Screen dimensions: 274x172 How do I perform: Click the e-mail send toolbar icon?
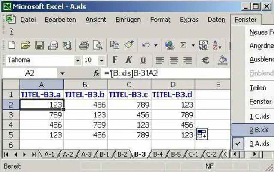click(x=53, y=45)
